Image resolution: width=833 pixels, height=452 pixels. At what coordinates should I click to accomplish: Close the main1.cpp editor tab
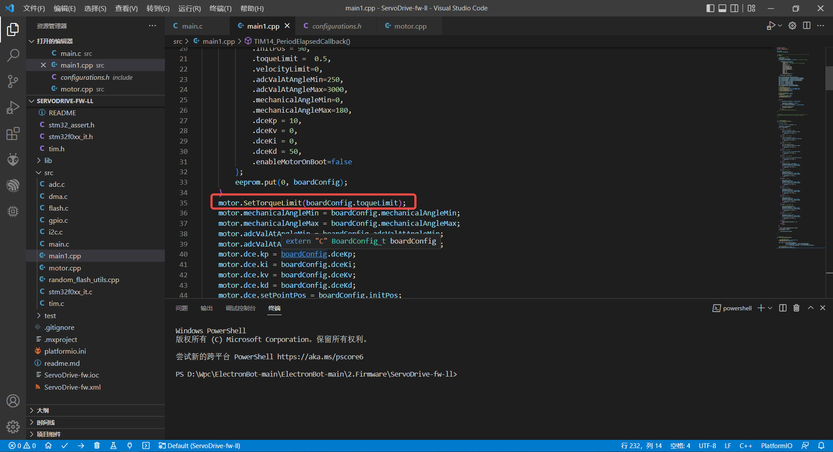287,26
